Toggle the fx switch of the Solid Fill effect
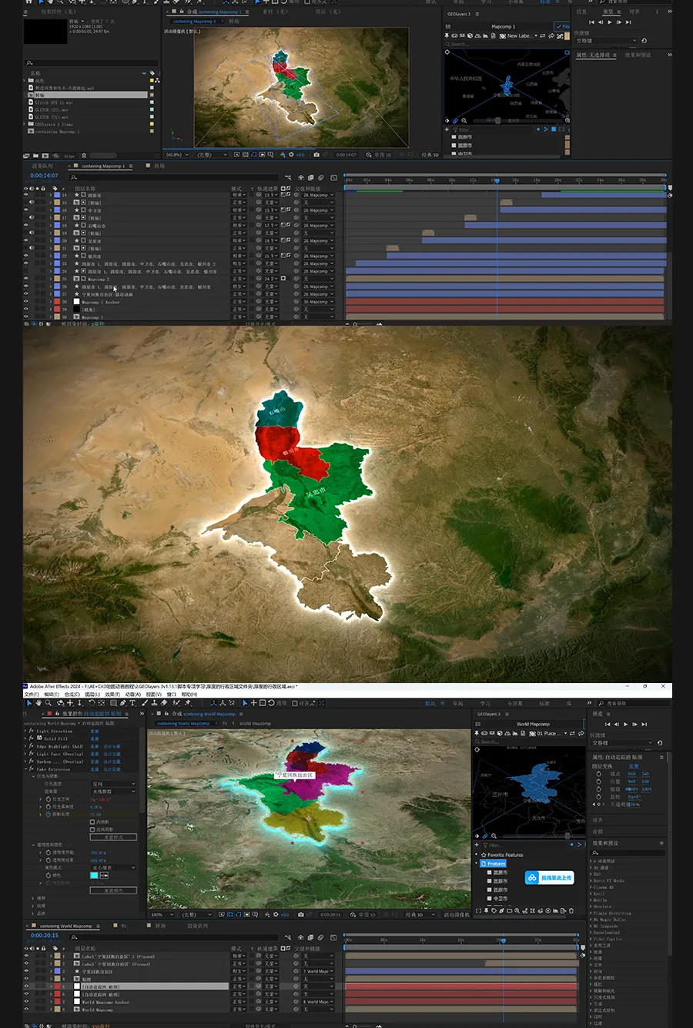Image resolution: width=693 pixels, height=1028 pixels. click(x=31, y=738)
